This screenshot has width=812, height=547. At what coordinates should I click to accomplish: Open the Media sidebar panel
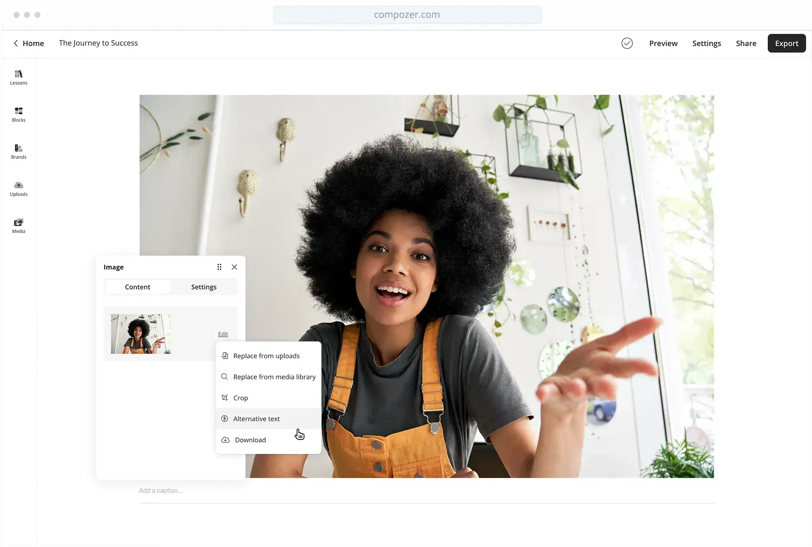[x=19, y=226]
